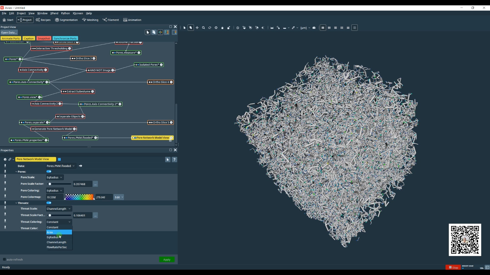
Task: Open the Data dropdown showing Pores.PNM.flooded
Action: 61,166
